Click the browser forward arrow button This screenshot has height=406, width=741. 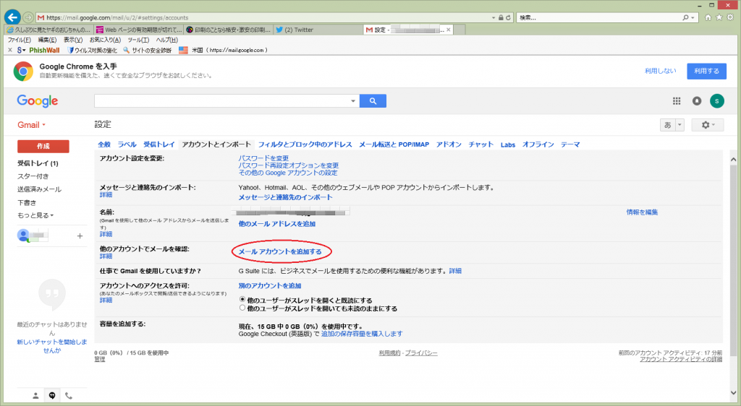click(x=28, y=17)
